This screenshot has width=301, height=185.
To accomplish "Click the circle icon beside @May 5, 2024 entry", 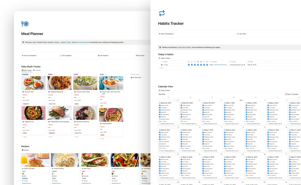I will click(160, 130).
